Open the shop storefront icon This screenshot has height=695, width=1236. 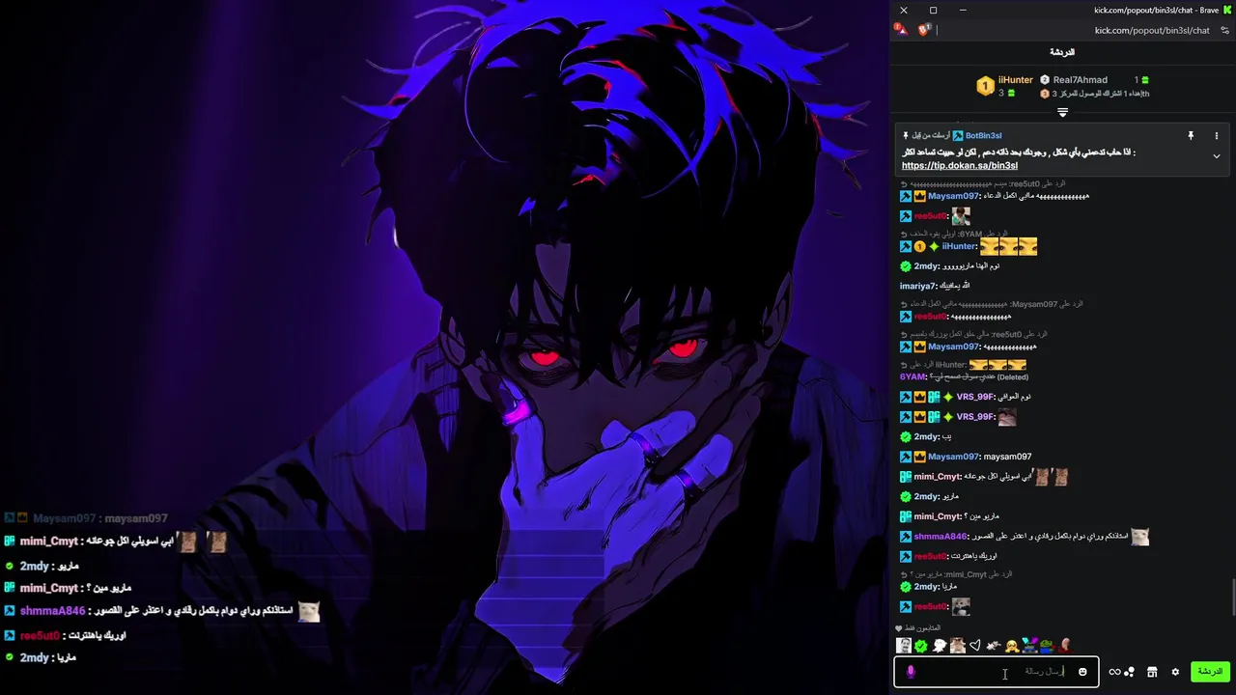pyautogui.click(x=1152, y=672)
